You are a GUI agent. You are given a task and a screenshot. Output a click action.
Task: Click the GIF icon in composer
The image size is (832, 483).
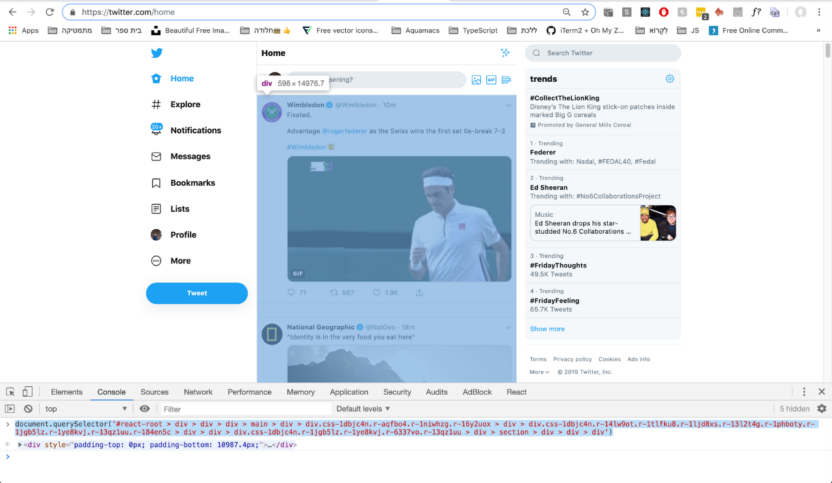click(491, 80)
